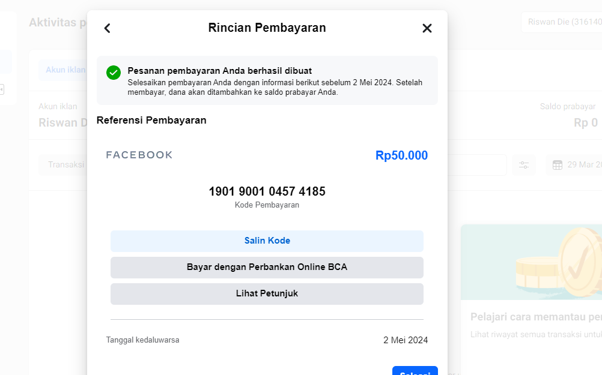Click the FACEBOOK logo in payment reference
The image size is (602, 375).
[139, 155]
